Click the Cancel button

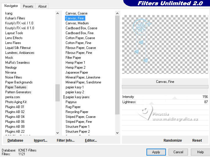[x=178, y=152]
